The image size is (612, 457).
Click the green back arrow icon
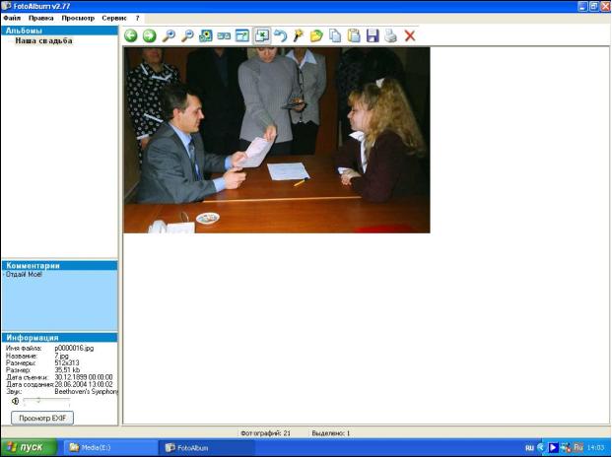[131, 35]
